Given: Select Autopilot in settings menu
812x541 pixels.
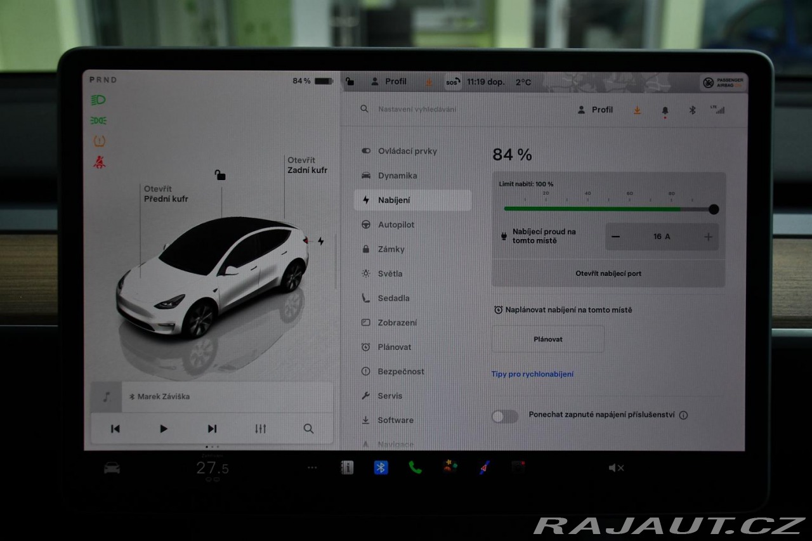Looking at the screenshot, I should point(396,225).
